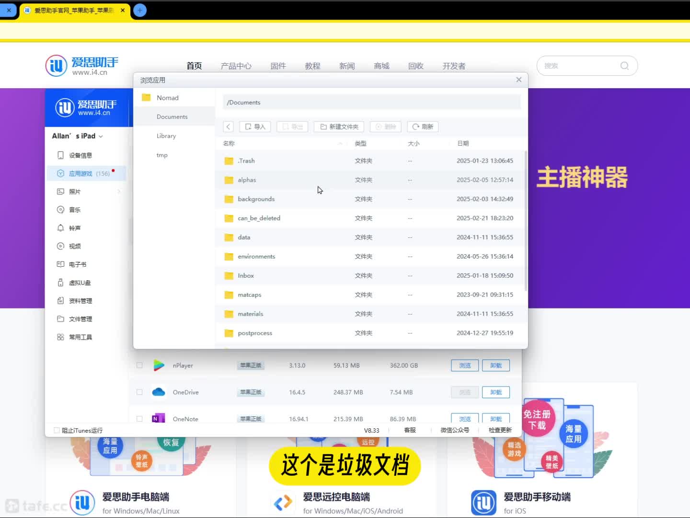690x518 pixels.
Task: Open the 文件管理 file management section
Action: (80, 319)
